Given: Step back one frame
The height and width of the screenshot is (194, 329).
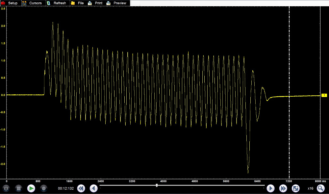Looking at the screenshot, I should [x=94, y=188].
